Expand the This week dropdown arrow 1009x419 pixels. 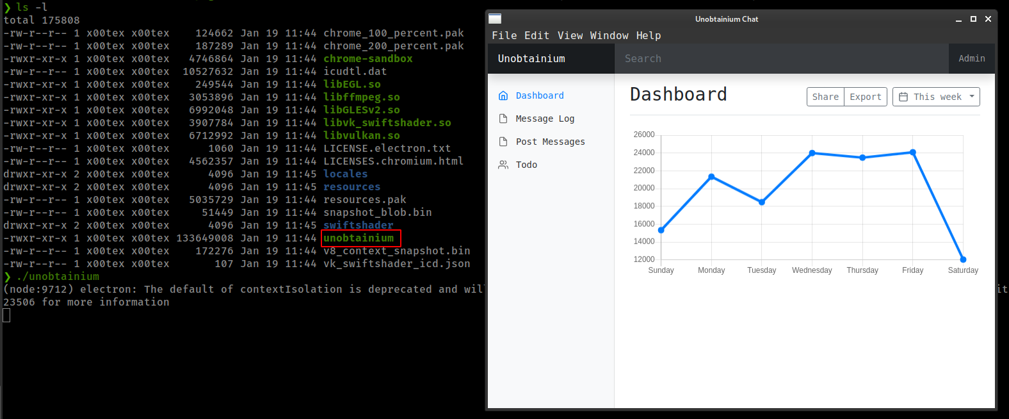(972, 97)
